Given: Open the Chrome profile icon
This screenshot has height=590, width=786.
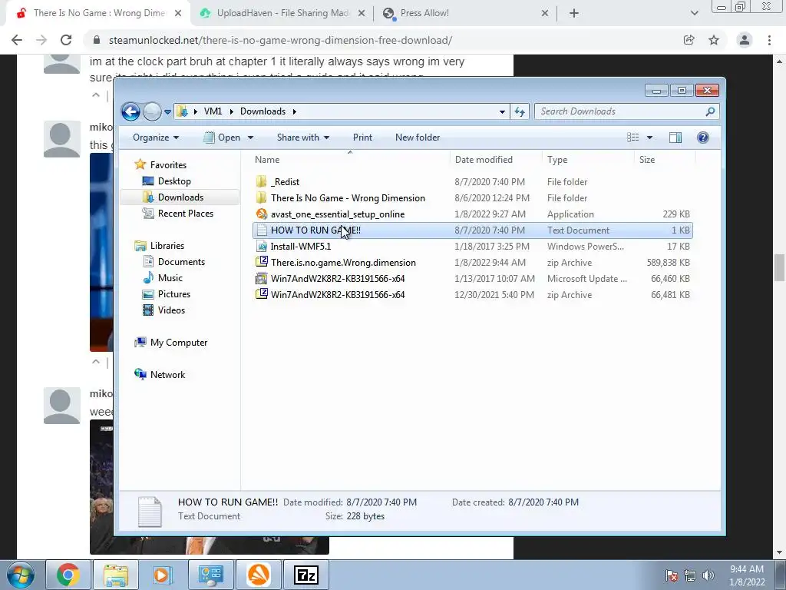Looking at the screenshot, I should (x=745, y=40).
